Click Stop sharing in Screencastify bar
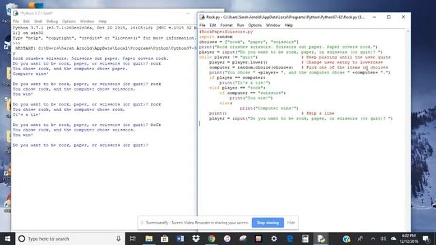 point(268,223)
